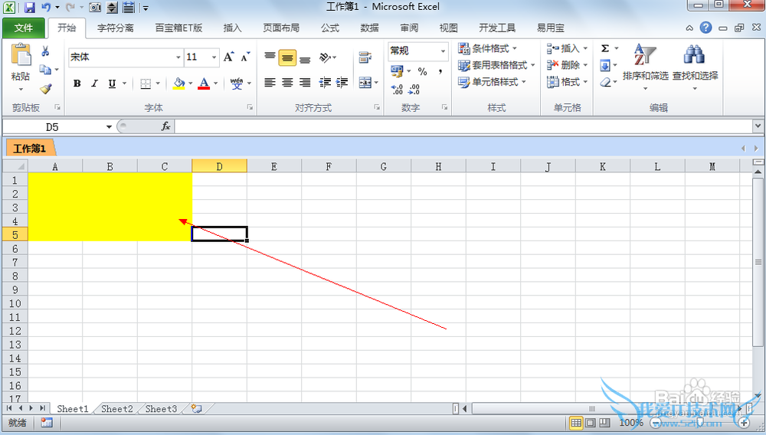Apply the yellow fill color bucket
This screenshot has height=435, width=766.
pyautogui.click(x=178, y=83)
